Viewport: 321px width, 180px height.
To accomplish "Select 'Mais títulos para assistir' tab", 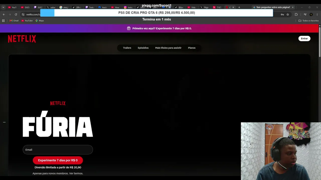I will click(x=168, y=48).
